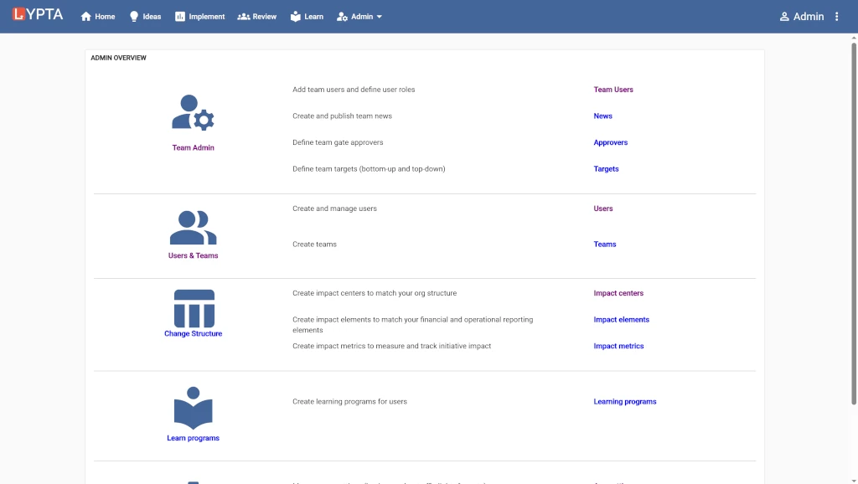
Task: Click the Team Admin label link
Action: click(x=194, y=147)
